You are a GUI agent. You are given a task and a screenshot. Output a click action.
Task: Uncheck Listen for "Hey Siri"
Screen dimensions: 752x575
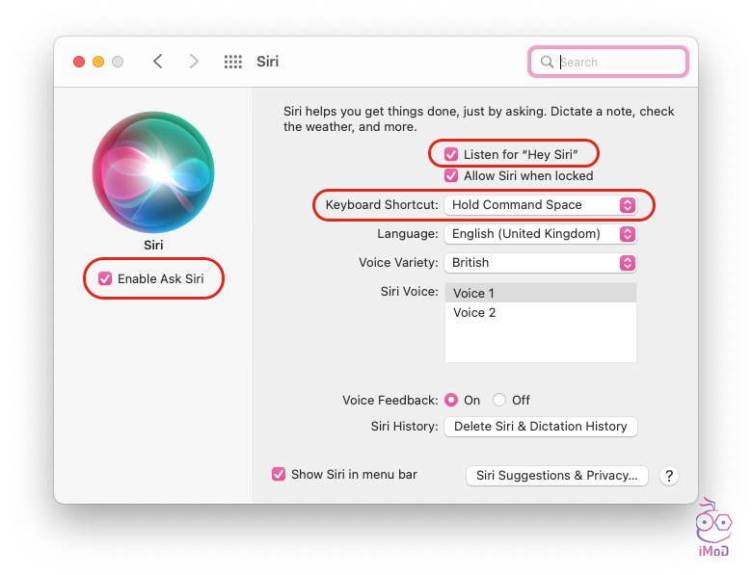pos(451,154)
